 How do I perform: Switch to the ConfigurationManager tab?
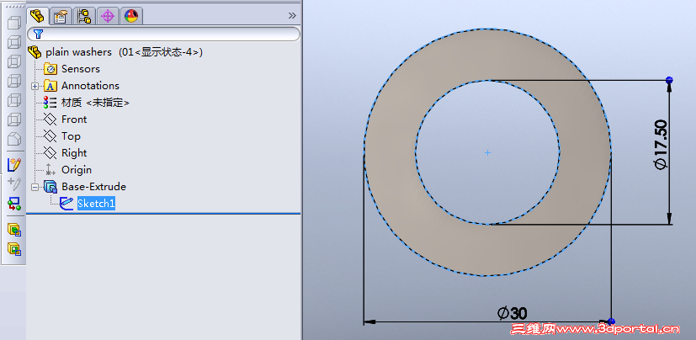[84, 17]
